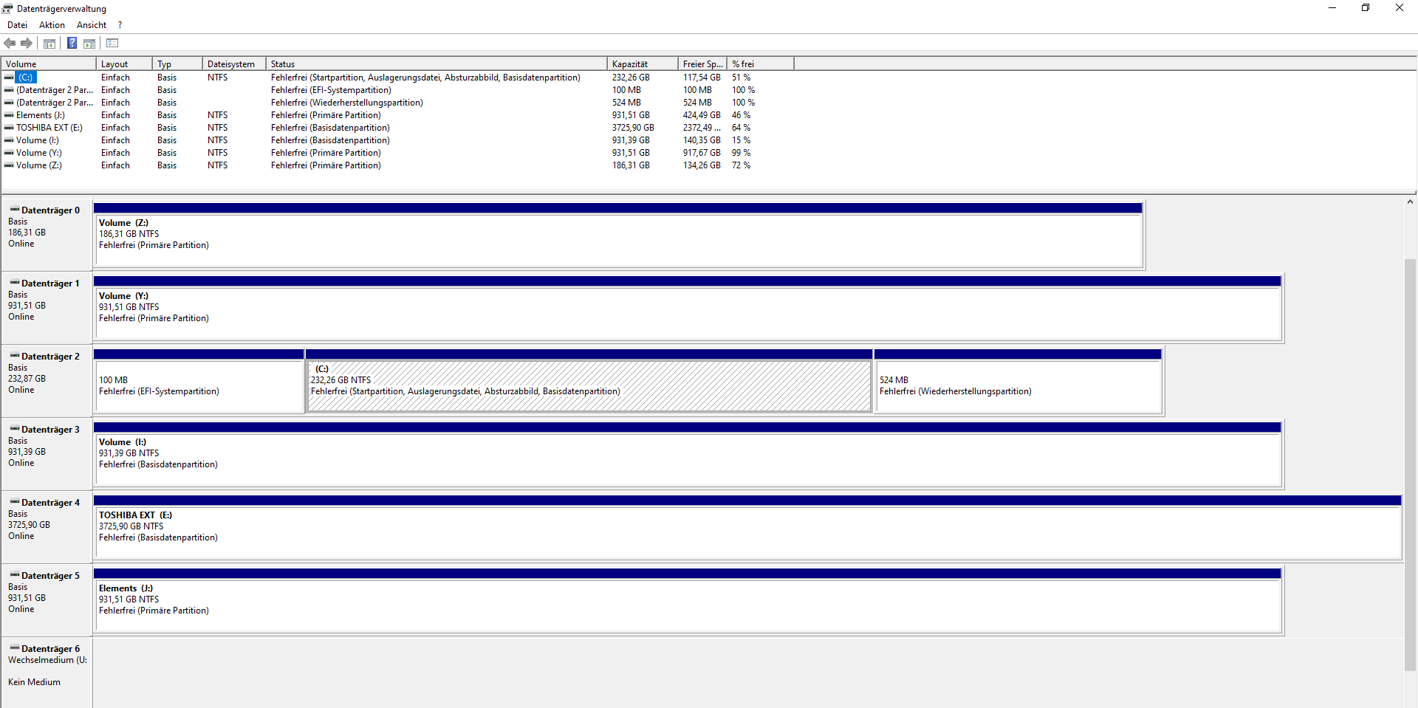Click the Datenträgerverwaltung title bar icon
This screenshot has width=1418, height=708.
[8, 8]
